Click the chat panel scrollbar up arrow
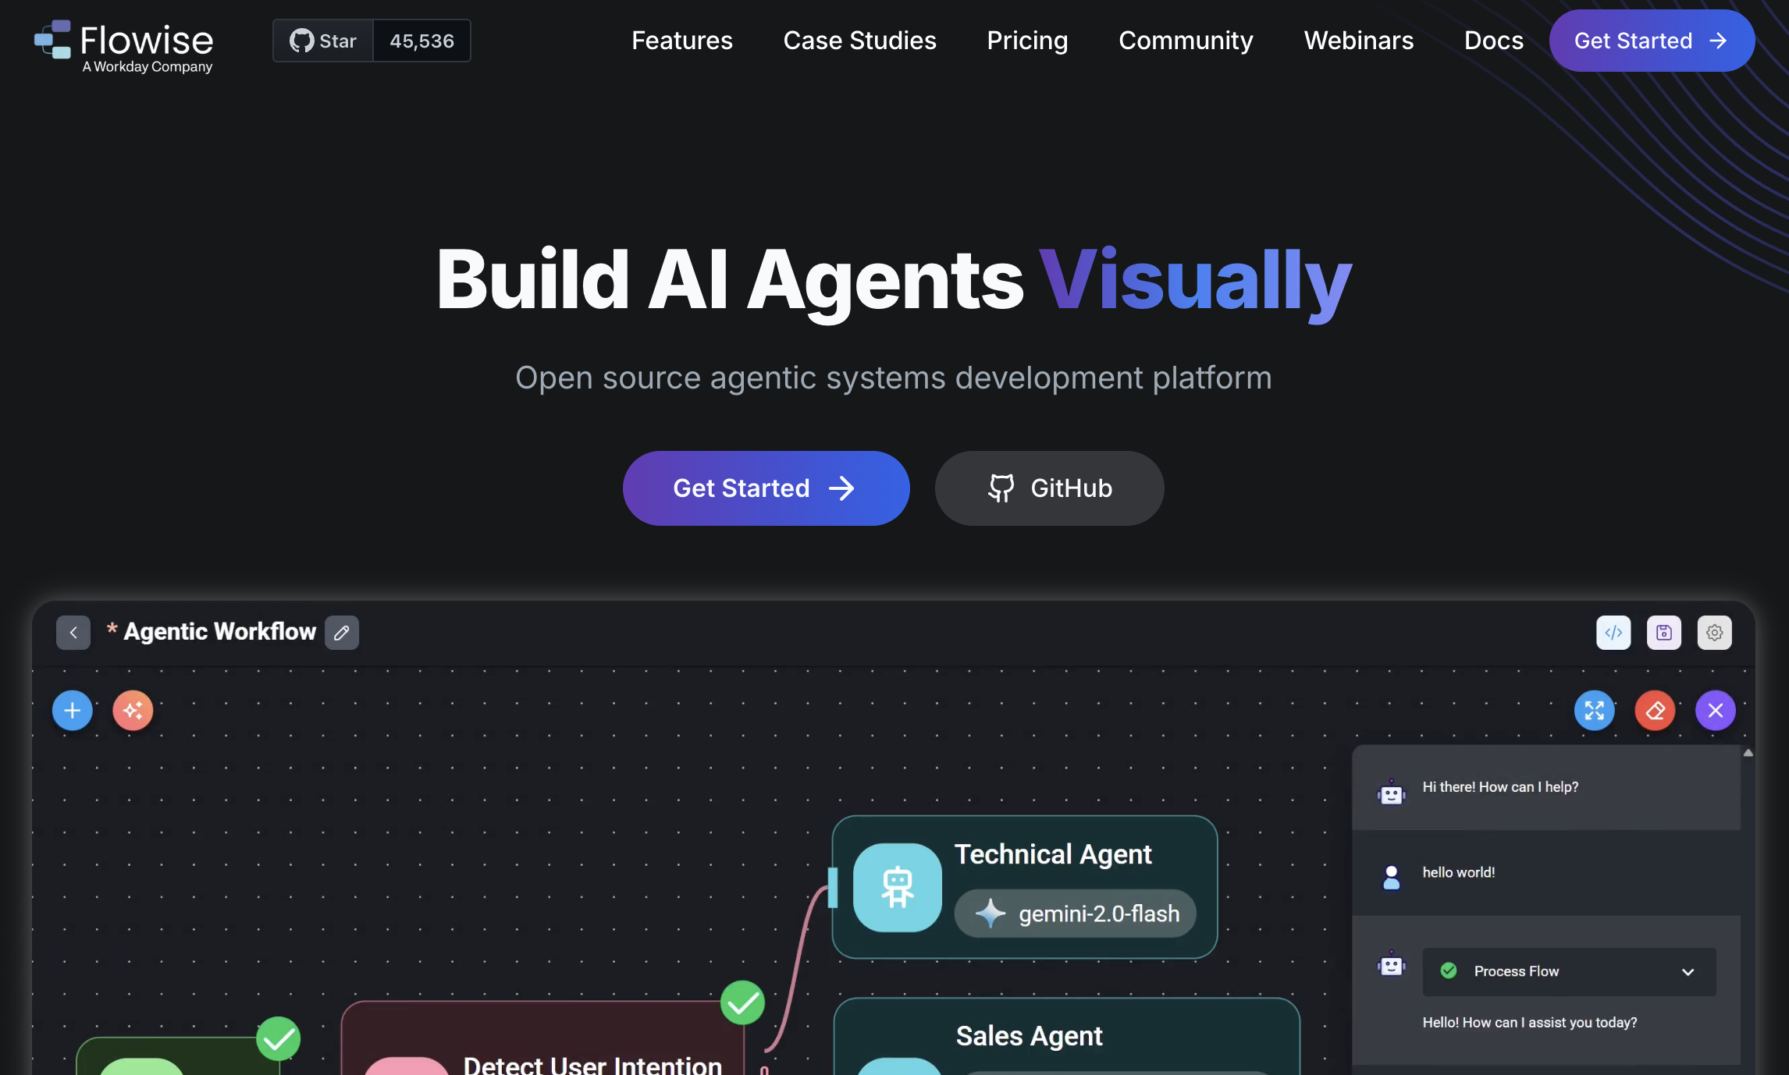Viewport: 1789px width, 1075px height. point(1748,753)
